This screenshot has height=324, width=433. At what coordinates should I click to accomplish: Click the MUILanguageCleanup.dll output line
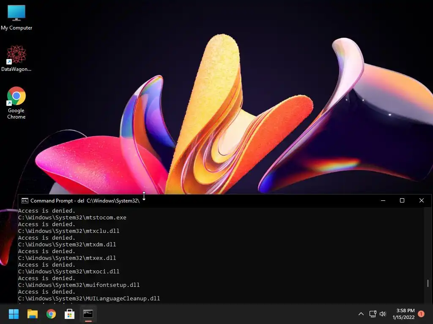coord(89,298)
